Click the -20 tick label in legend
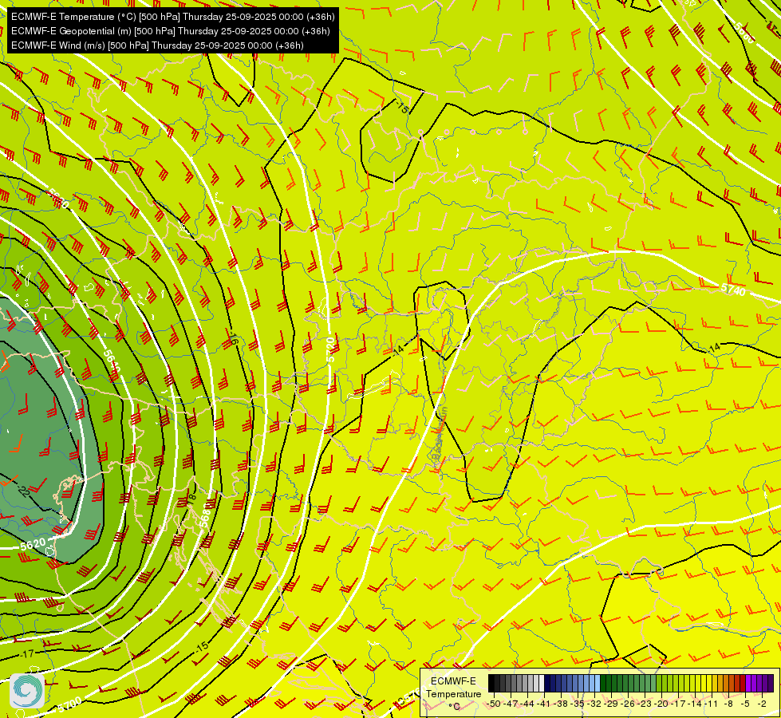The height and width of the screenshot is (718, 781). (x=661, y=704)
